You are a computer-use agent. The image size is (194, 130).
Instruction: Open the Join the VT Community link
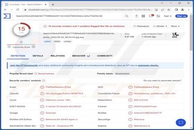pyautogui.click(x=24, y=65)
